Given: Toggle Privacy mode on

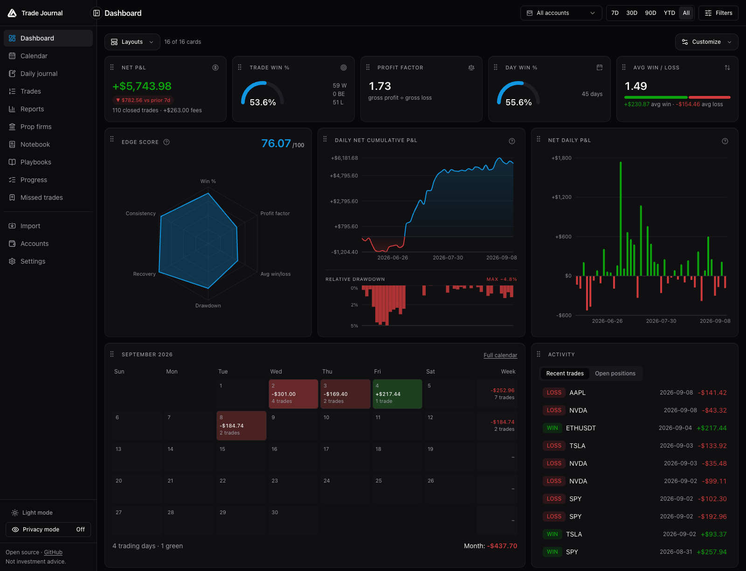Looking at the screenshot, I should [48, 530].
